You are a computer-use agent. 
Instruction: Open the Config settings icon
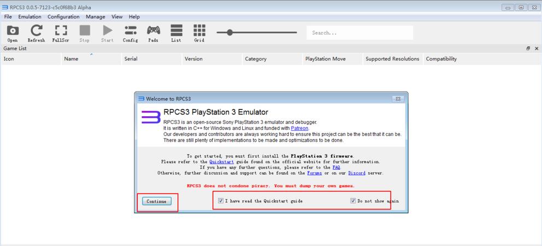pos(130,33)
